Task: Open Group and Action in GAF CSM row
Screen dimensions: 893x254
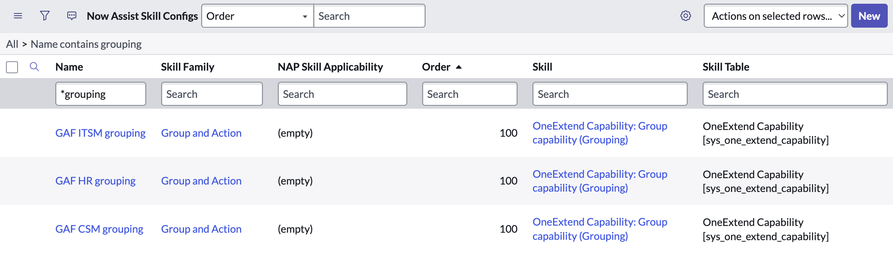Action: point(201,229)
